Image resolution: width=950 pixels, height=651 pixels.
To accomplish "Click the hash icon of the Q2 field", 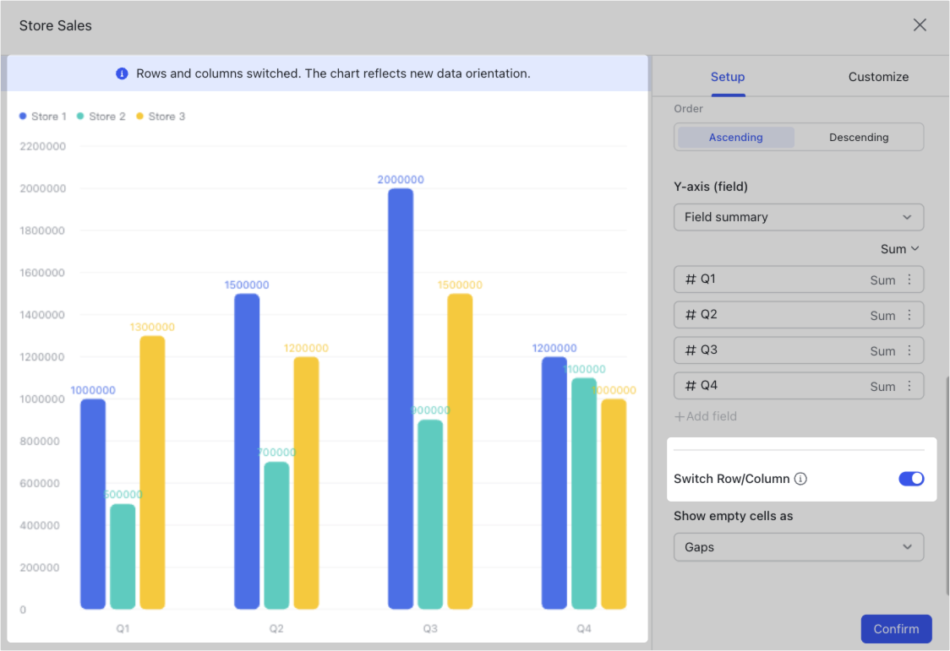I will tap(690, 315).
